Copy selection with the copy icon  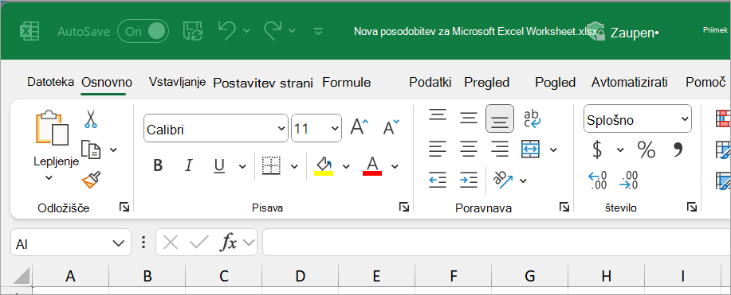[x=90, y=149]
